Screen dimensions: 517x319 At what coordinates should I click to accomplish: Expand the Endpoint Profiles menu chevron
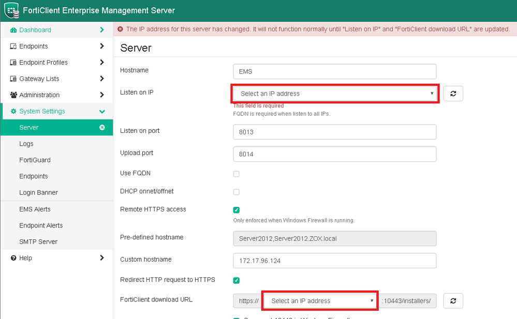click(x=102, y=63)
